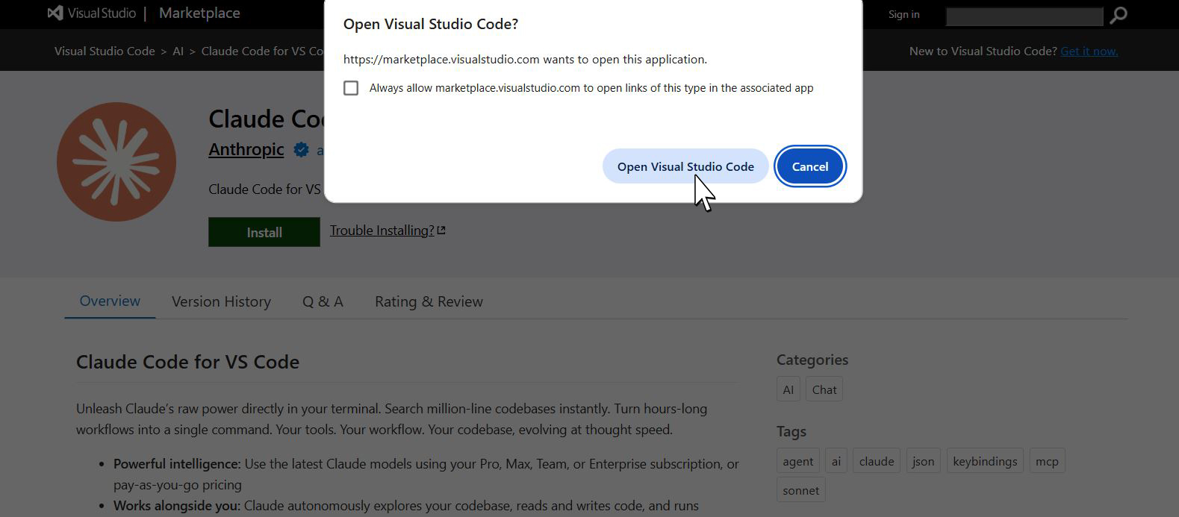
Task: Select the Rating & Review tab
Action: click(x=429, y=301)
